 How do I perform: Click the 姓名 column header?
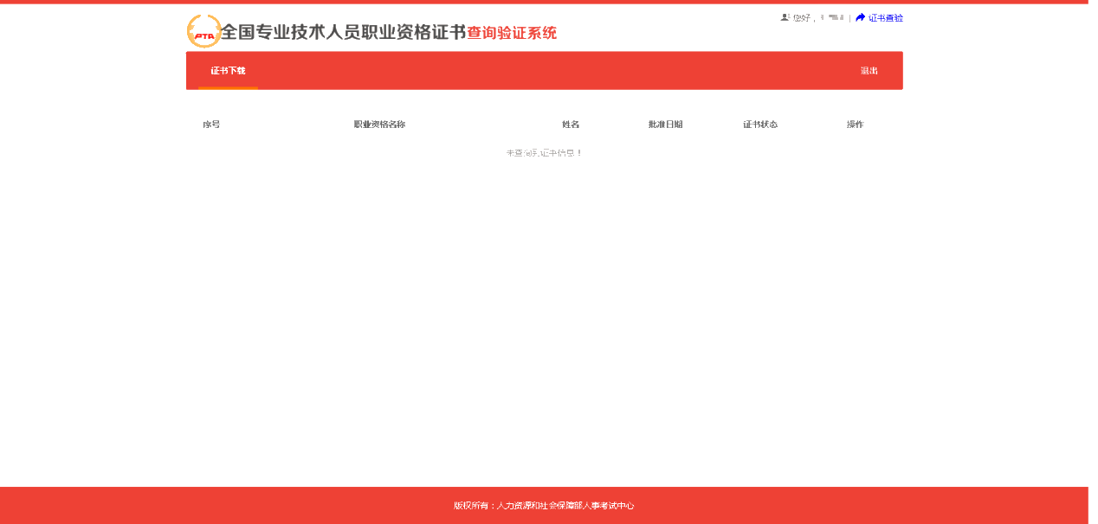click(571, 125)
